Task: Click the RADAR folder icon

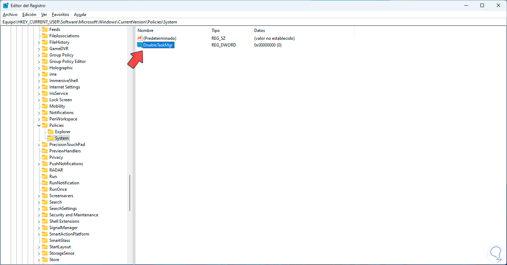Action: click(x=45, y=170)
